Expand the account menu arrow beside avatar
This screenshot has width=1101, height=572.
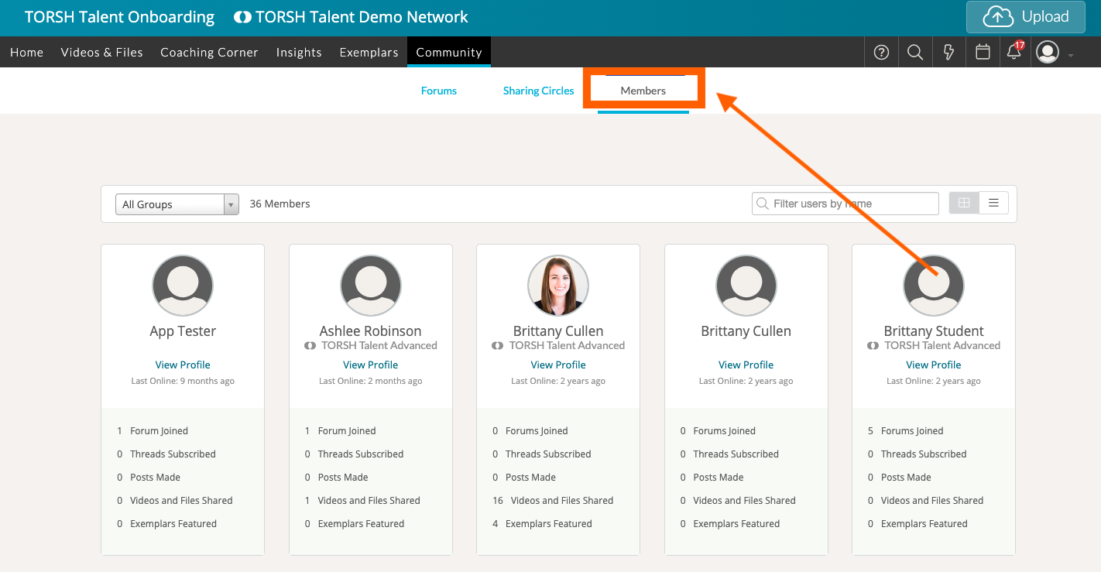pyautogui.click(x=1071, y=55)
